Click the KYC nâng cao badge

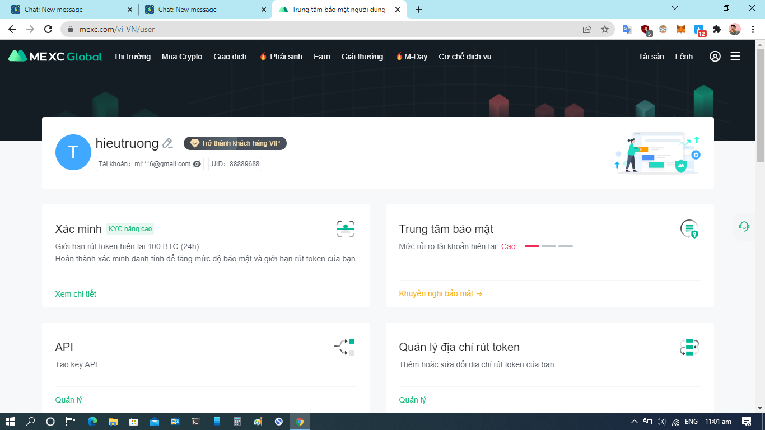[130, 228]
